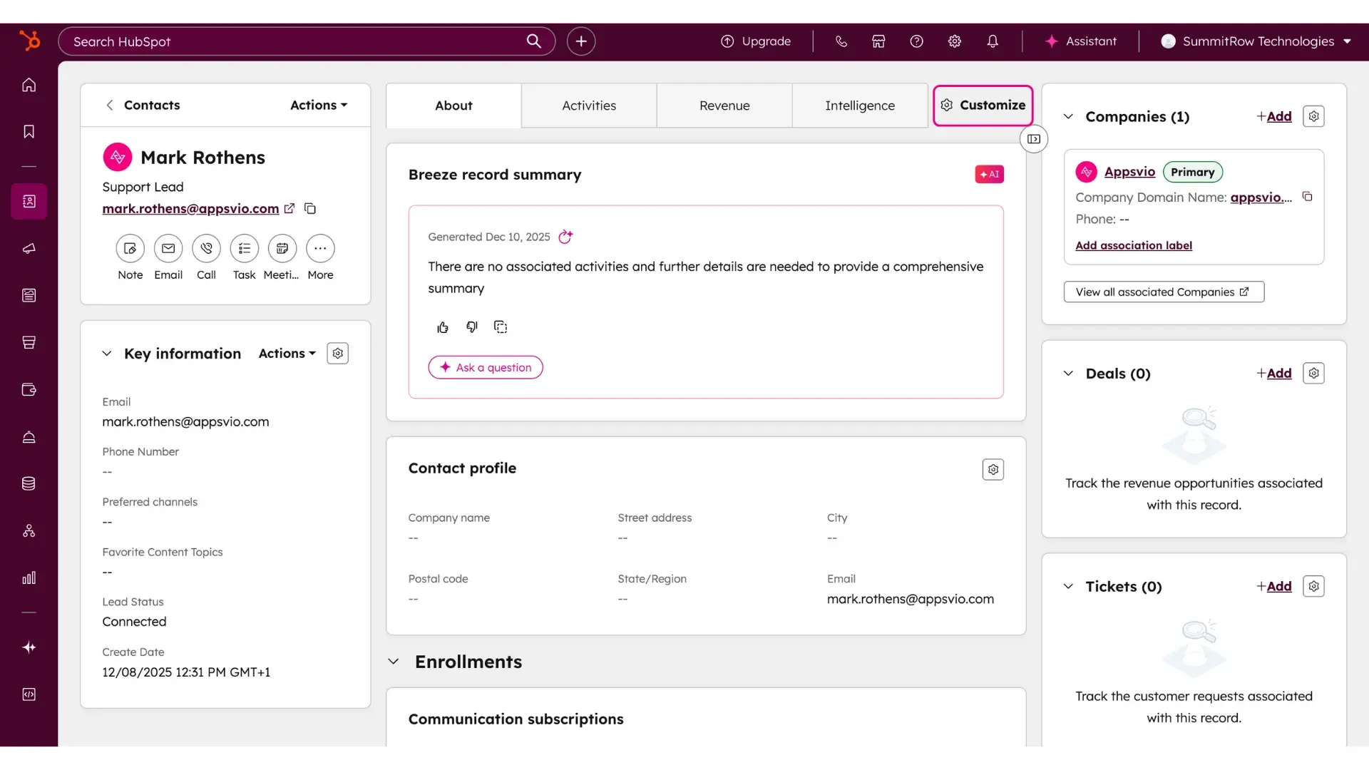The height and width of the screenshot is (770, 1369).
Task: Select the Reporting bar chart sidebar icon
Action: coord(29,577)
